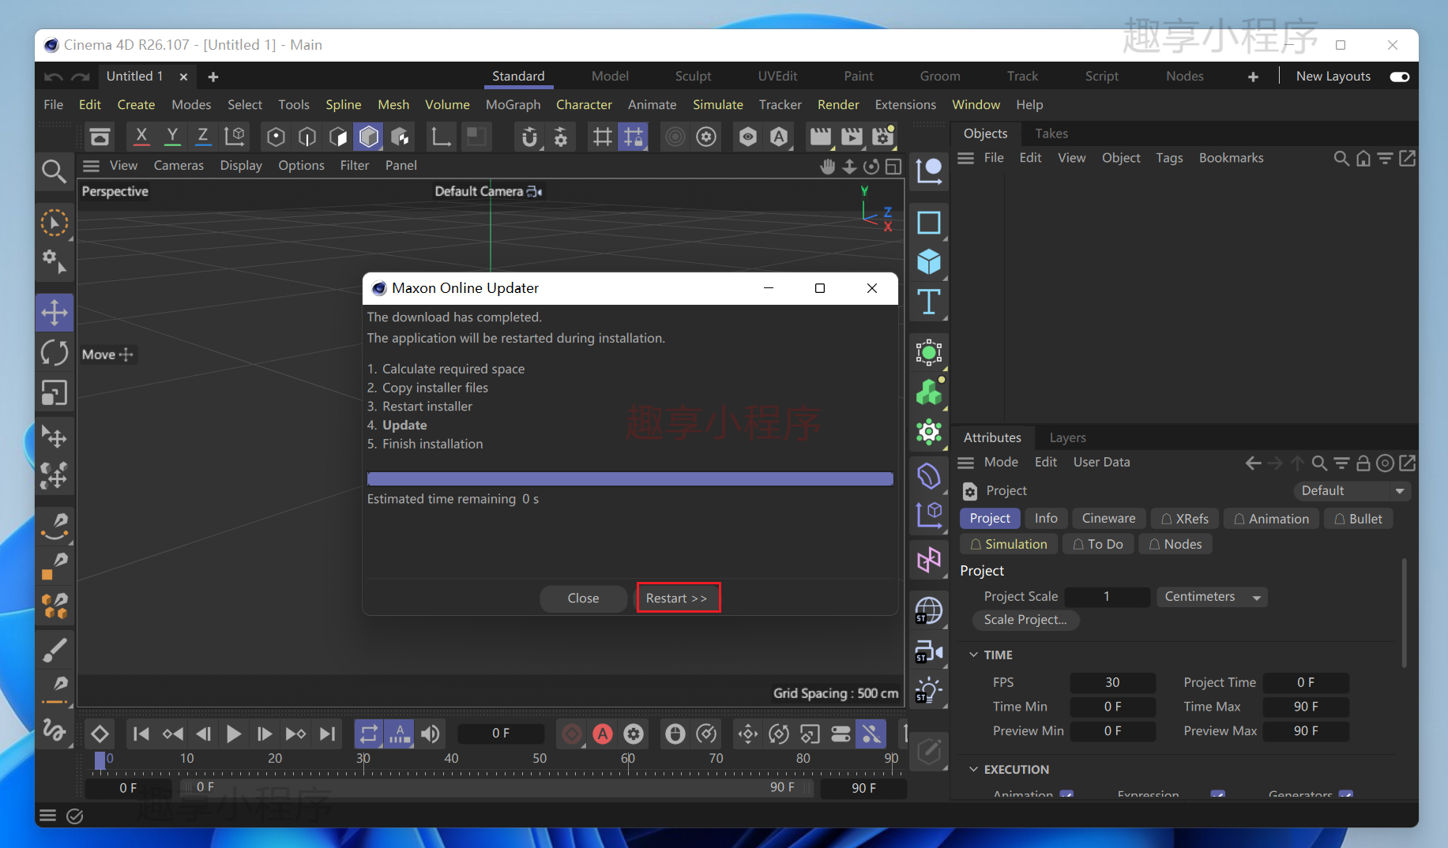The height and width of the screenshot is (848, 1448).
Task: Select the Camera object icon
Action: (x=929, y=651)
